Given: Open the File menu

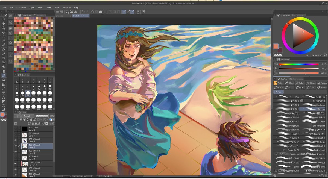Looking at the screenshot, I should coord(4,7).
